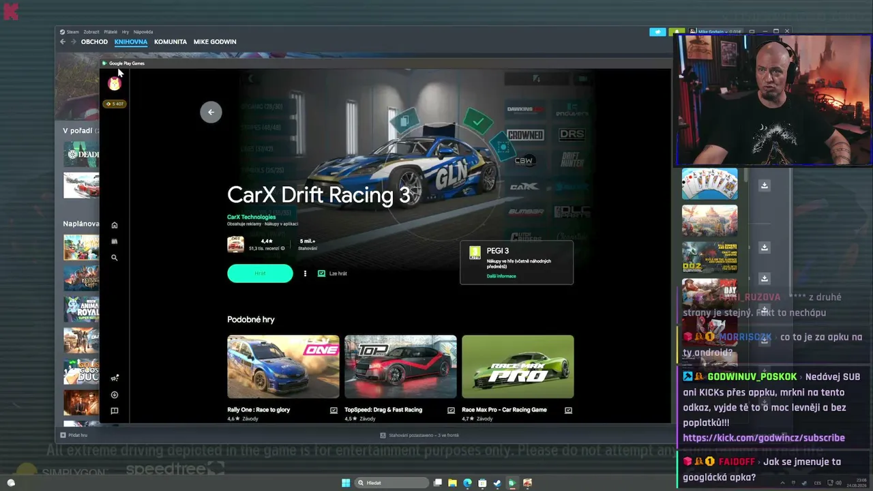Click the 5 mil.+ downloads count
873x491 pixels.
click(x=308, y=241)
